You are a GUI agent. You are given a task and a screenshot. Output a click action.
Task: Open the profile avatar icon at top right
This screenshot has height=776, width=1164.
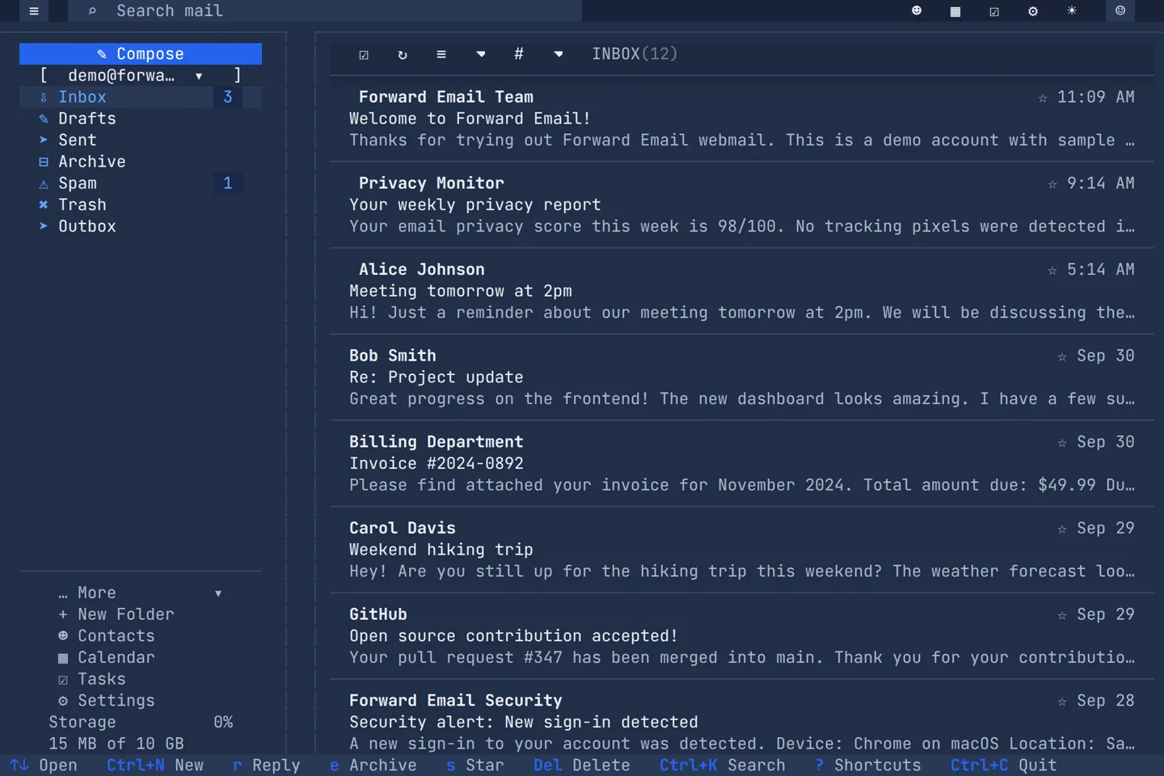pyautogui.click(x=1120, y=11)
